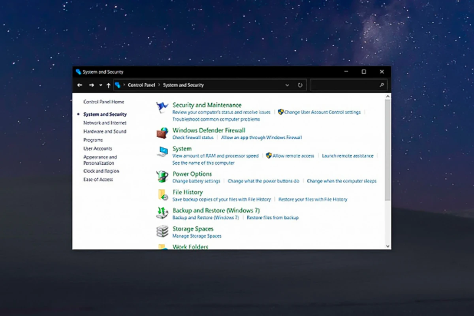Click Change what the power buttons do
474x316 pixels.
pos(263,181)
